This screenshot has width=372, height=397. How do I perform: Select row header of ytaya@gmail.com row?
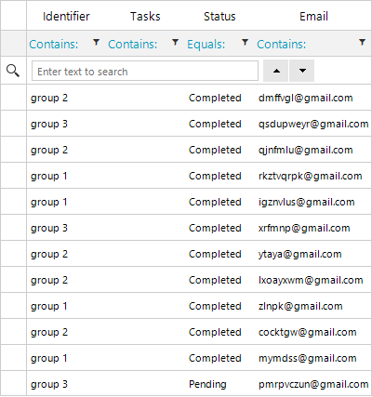13,254
